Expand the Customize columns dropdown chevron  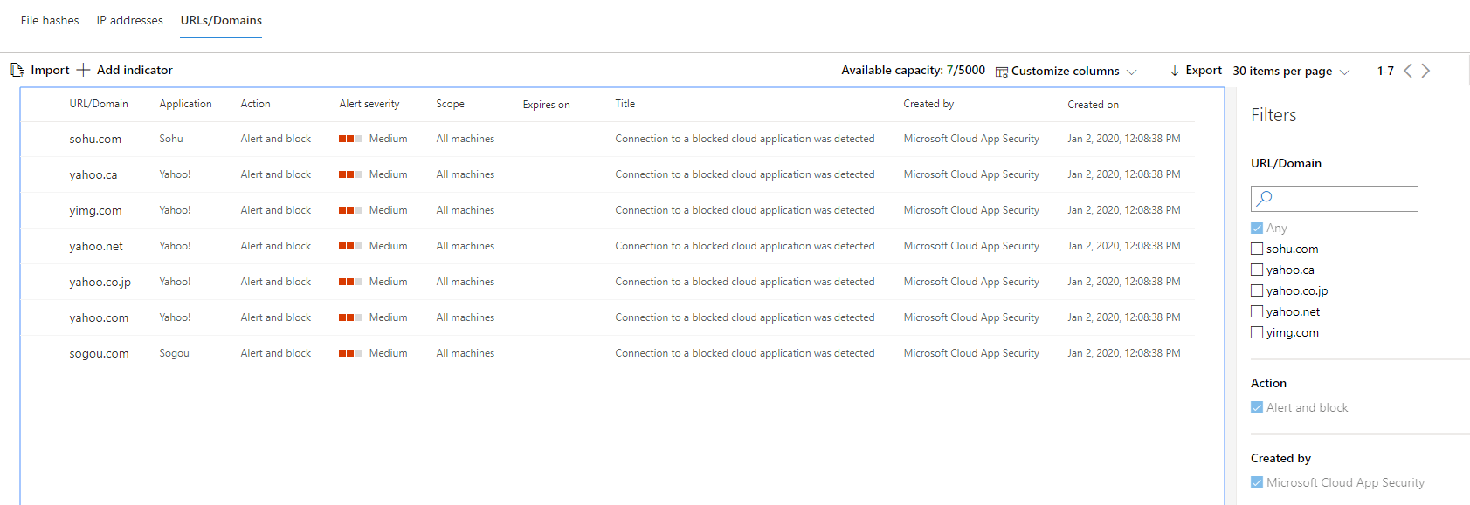pyautogui.click(x=1132, y=72)
